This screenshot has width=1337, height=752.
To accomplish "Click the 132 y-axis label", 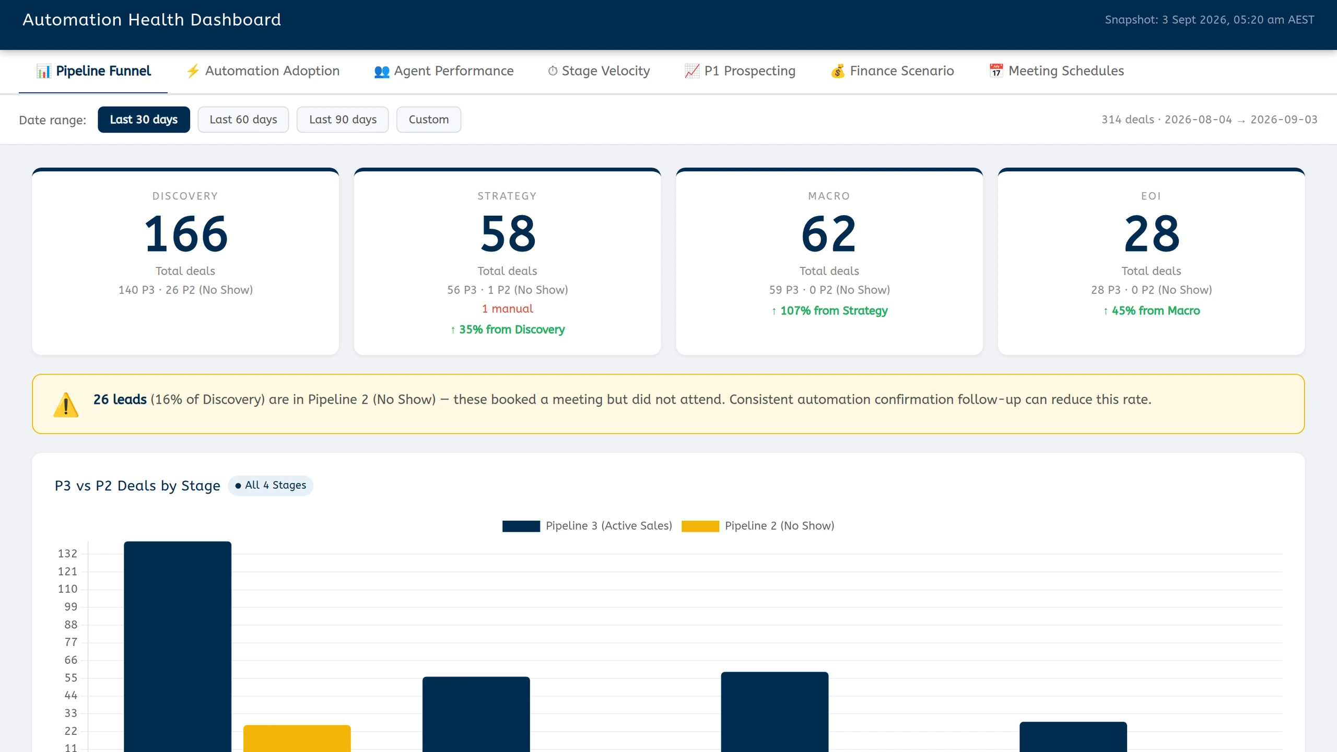I will pos(67,554).
